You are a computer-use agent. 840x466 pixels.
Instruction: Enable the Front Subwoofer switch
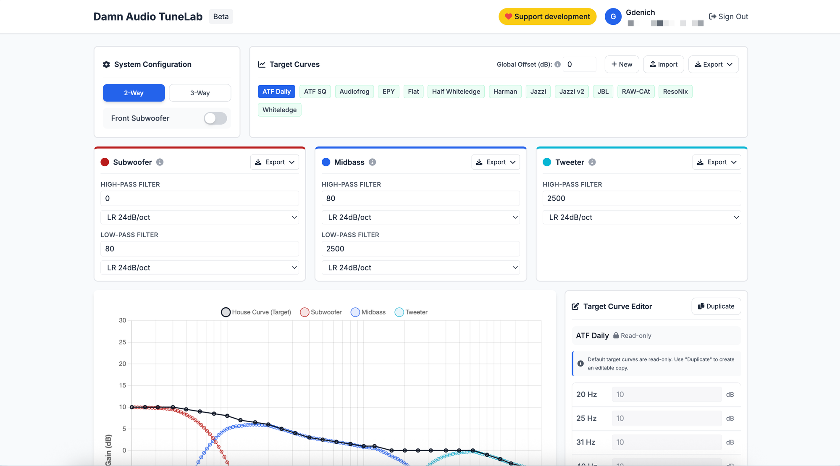[215, 118]
